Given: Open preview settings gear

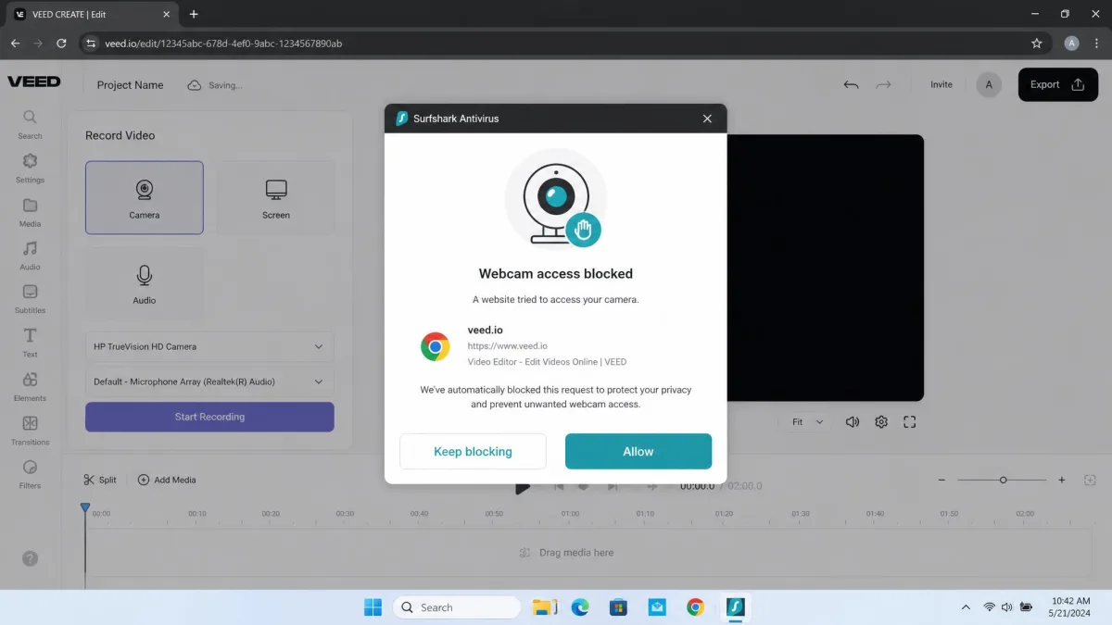Looking at the screenshot, I should pos(881,421).
